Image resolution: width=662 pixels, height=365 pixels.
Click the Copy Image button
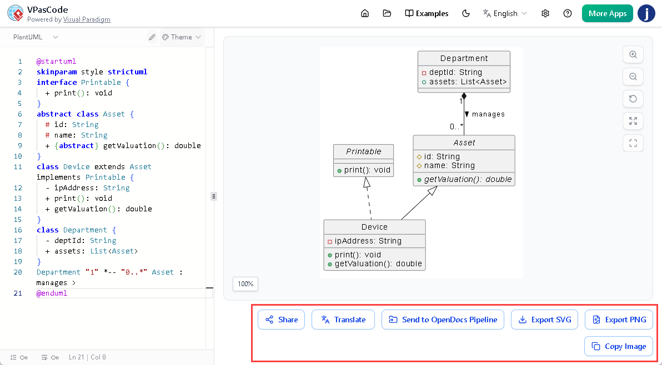[x=619, y=346]
